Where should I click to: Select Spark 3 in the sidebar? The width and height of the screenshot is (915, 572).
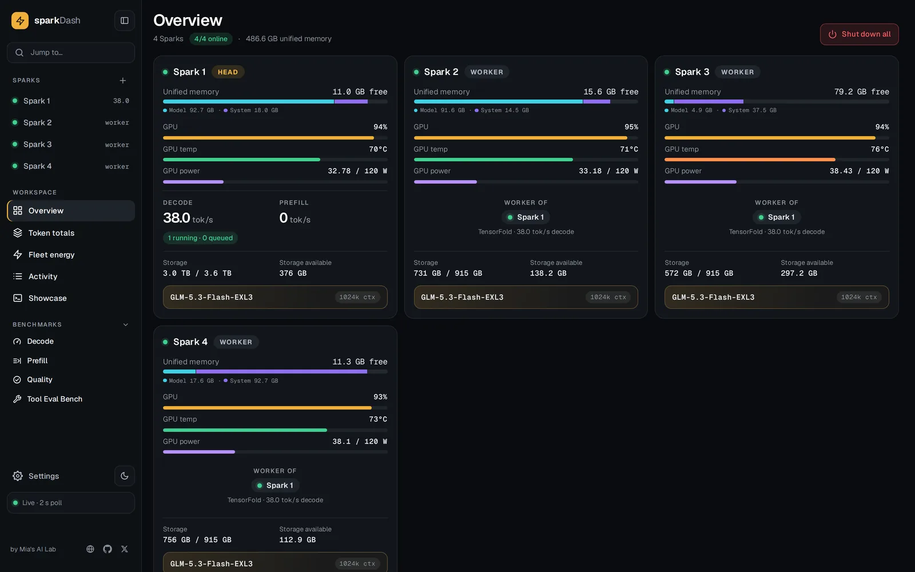pyautogui.click(x=71, y=144)
